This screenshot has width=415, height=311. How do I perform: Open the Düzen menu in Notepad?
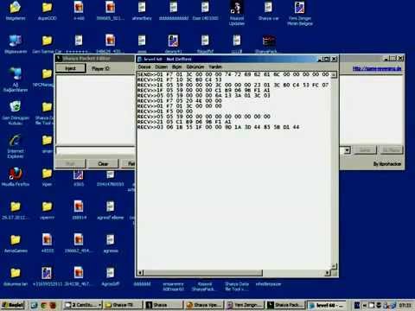[x=162, y=67]
